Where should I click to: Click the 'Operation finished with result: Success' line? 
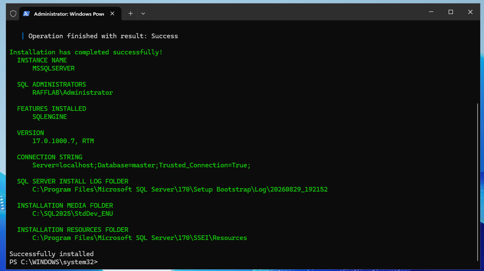coord(103,36)
